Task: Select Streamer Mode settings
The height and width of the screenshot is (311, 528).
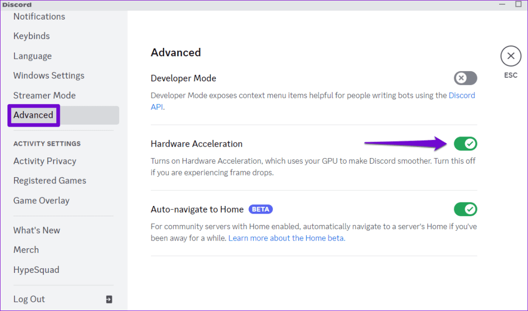Action: pyautogui.click(x=44, y=95)
